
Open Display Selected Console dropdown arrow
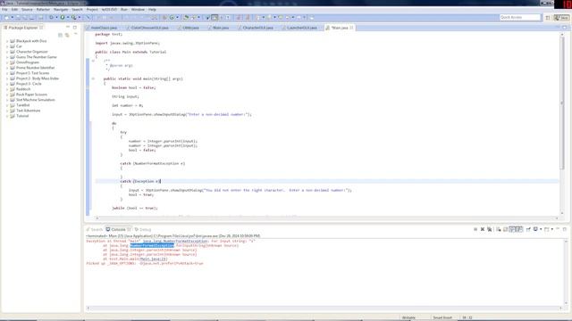tap(540, 229)
